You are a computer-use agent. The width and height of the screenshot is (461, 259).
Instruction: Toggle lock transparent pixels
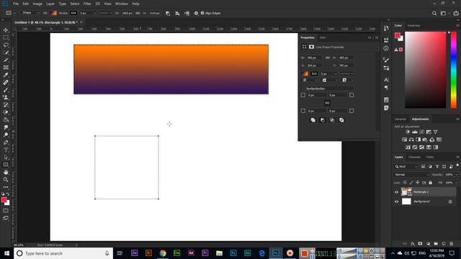[x=405, y=183]
